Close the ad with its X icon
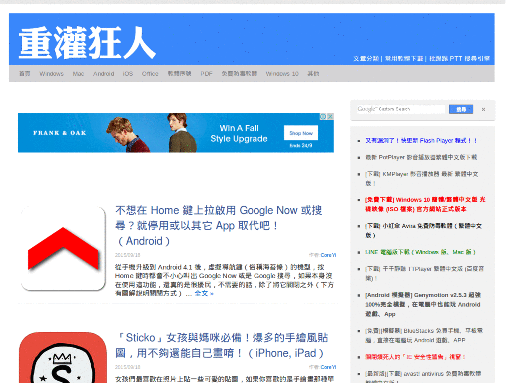The image size is (511, 383). tap(330, 117)
